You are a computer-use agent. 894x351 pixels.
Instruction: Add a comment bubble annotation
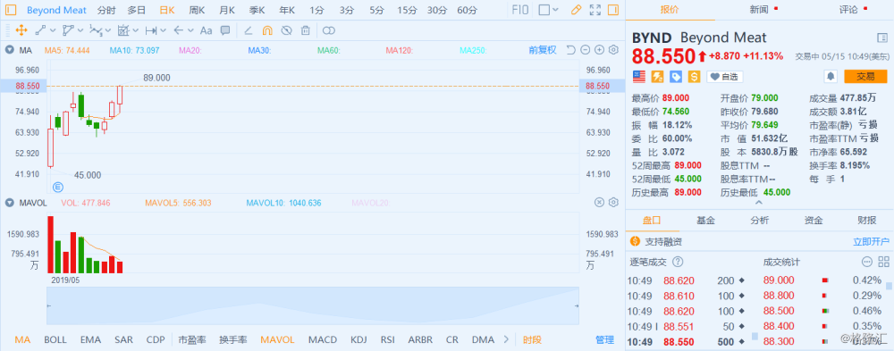225,30
